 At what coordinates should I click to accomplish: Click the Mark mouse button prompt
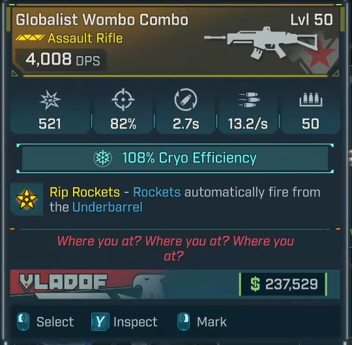point(202,322)
